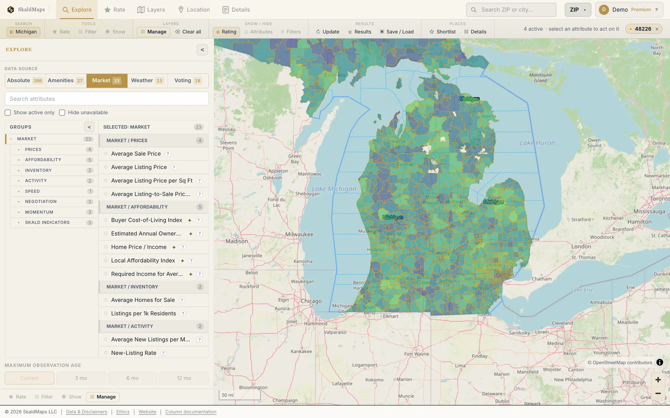Click the Search ZIP or city field
The height and width of the screenshot is (418, 670).
point(511,10)
